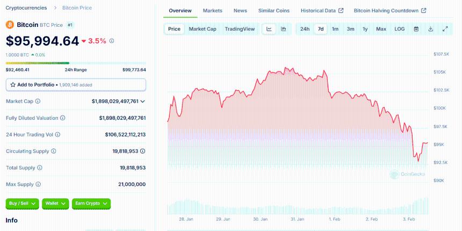The height and width of the screenshot is (231, 462).
Task: Click the Fully Diluted Valuation amount $1,898,029,497,761
Action: coord(122,118)
